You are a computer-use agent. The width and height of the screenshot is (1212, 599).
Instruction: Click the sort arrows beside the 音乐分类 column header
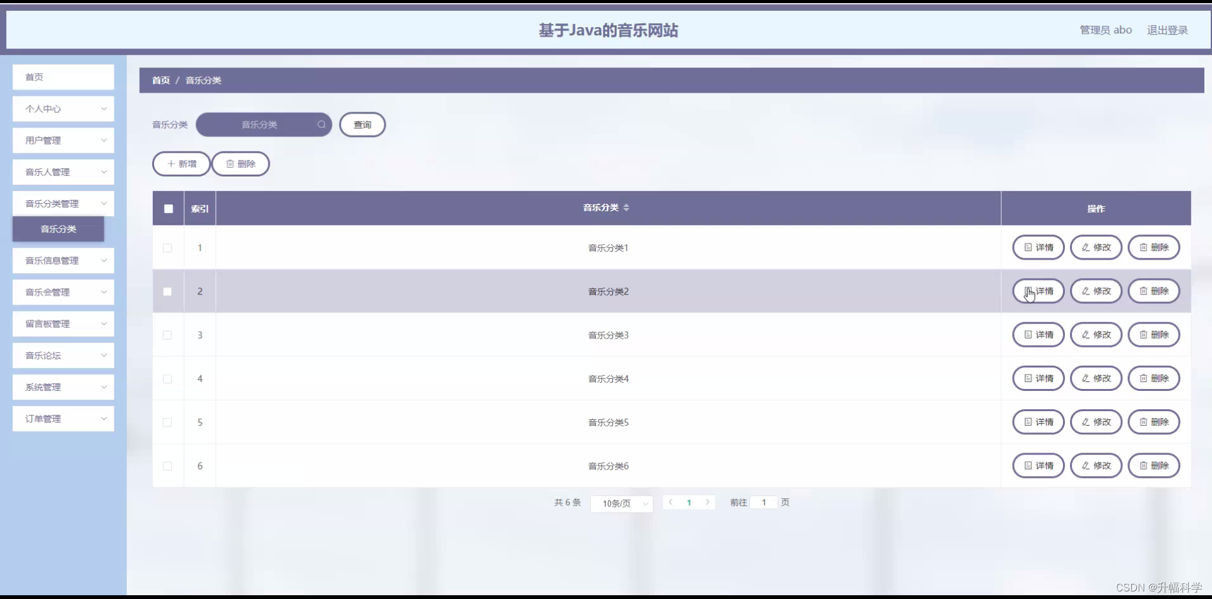[x=627, y=207]
